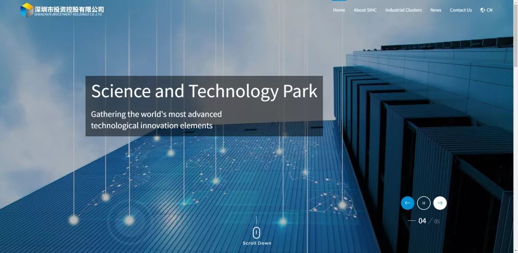Click the Scroll Down mouse icon
The height and width of the screenshot is (253, 518).
click(x=257, y=233)
